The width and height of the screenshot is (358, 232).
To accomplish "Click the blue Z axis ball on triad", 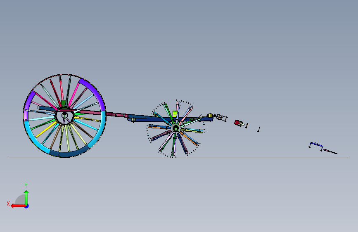I will tap(27, 206).
